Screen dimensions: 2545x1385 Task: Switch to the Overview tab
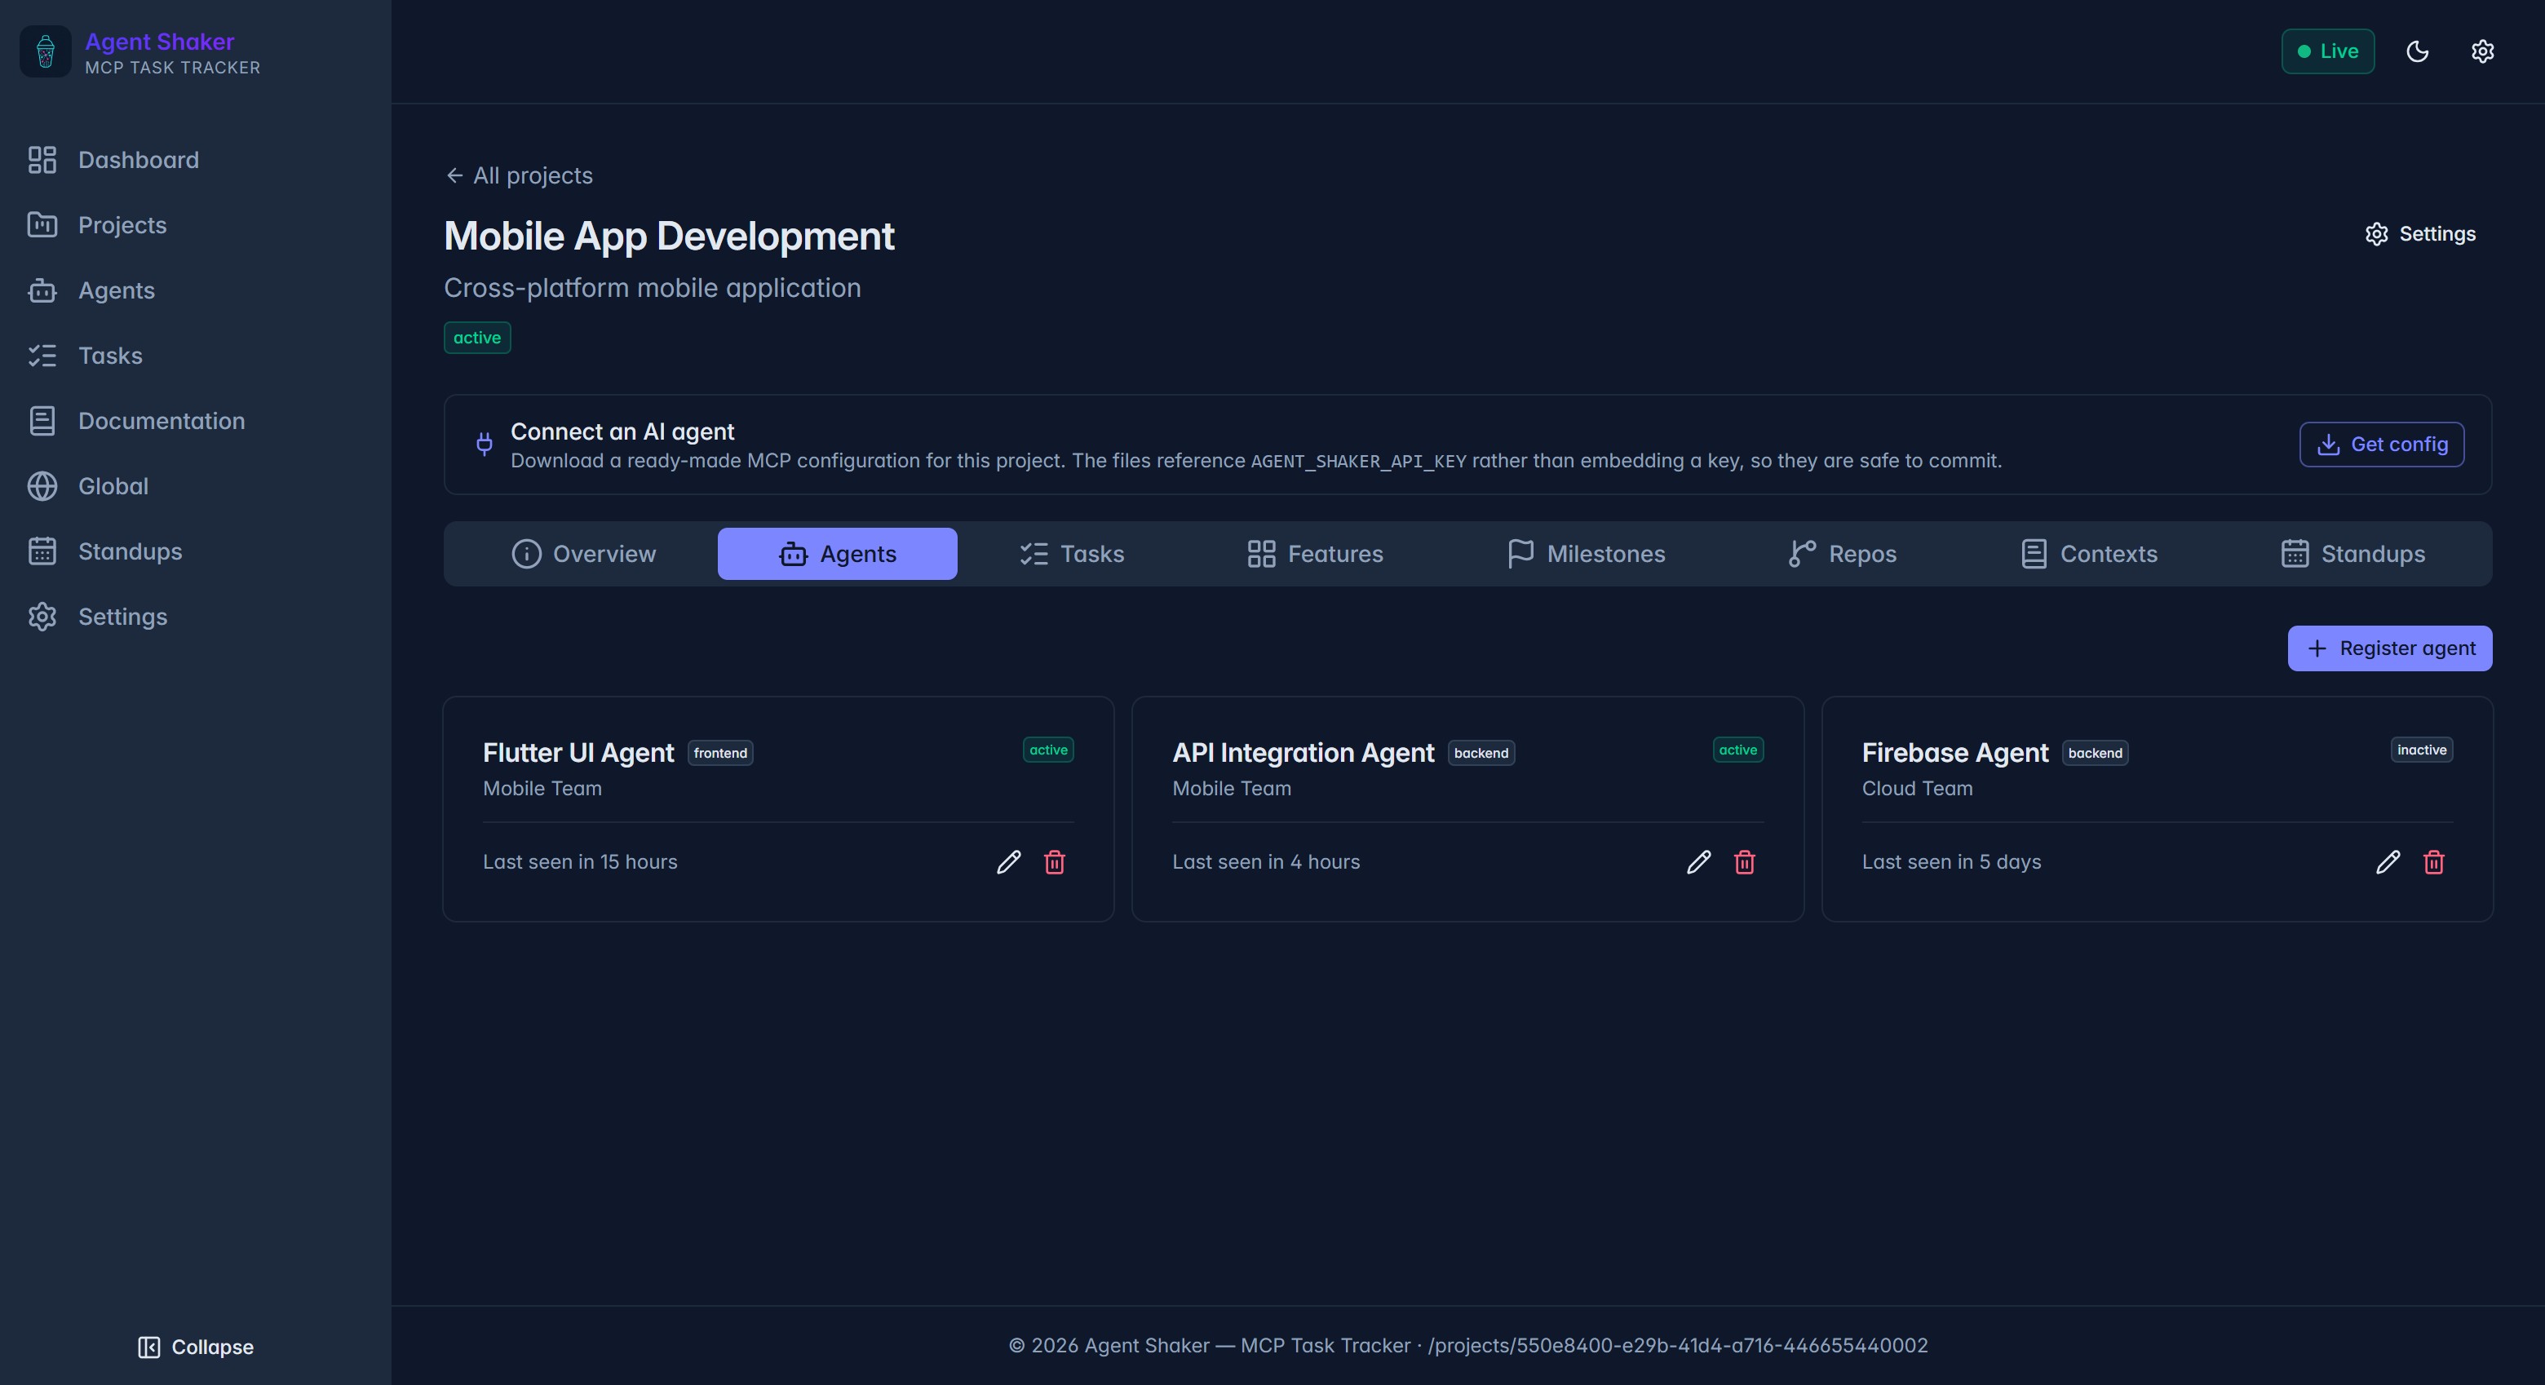584,554
